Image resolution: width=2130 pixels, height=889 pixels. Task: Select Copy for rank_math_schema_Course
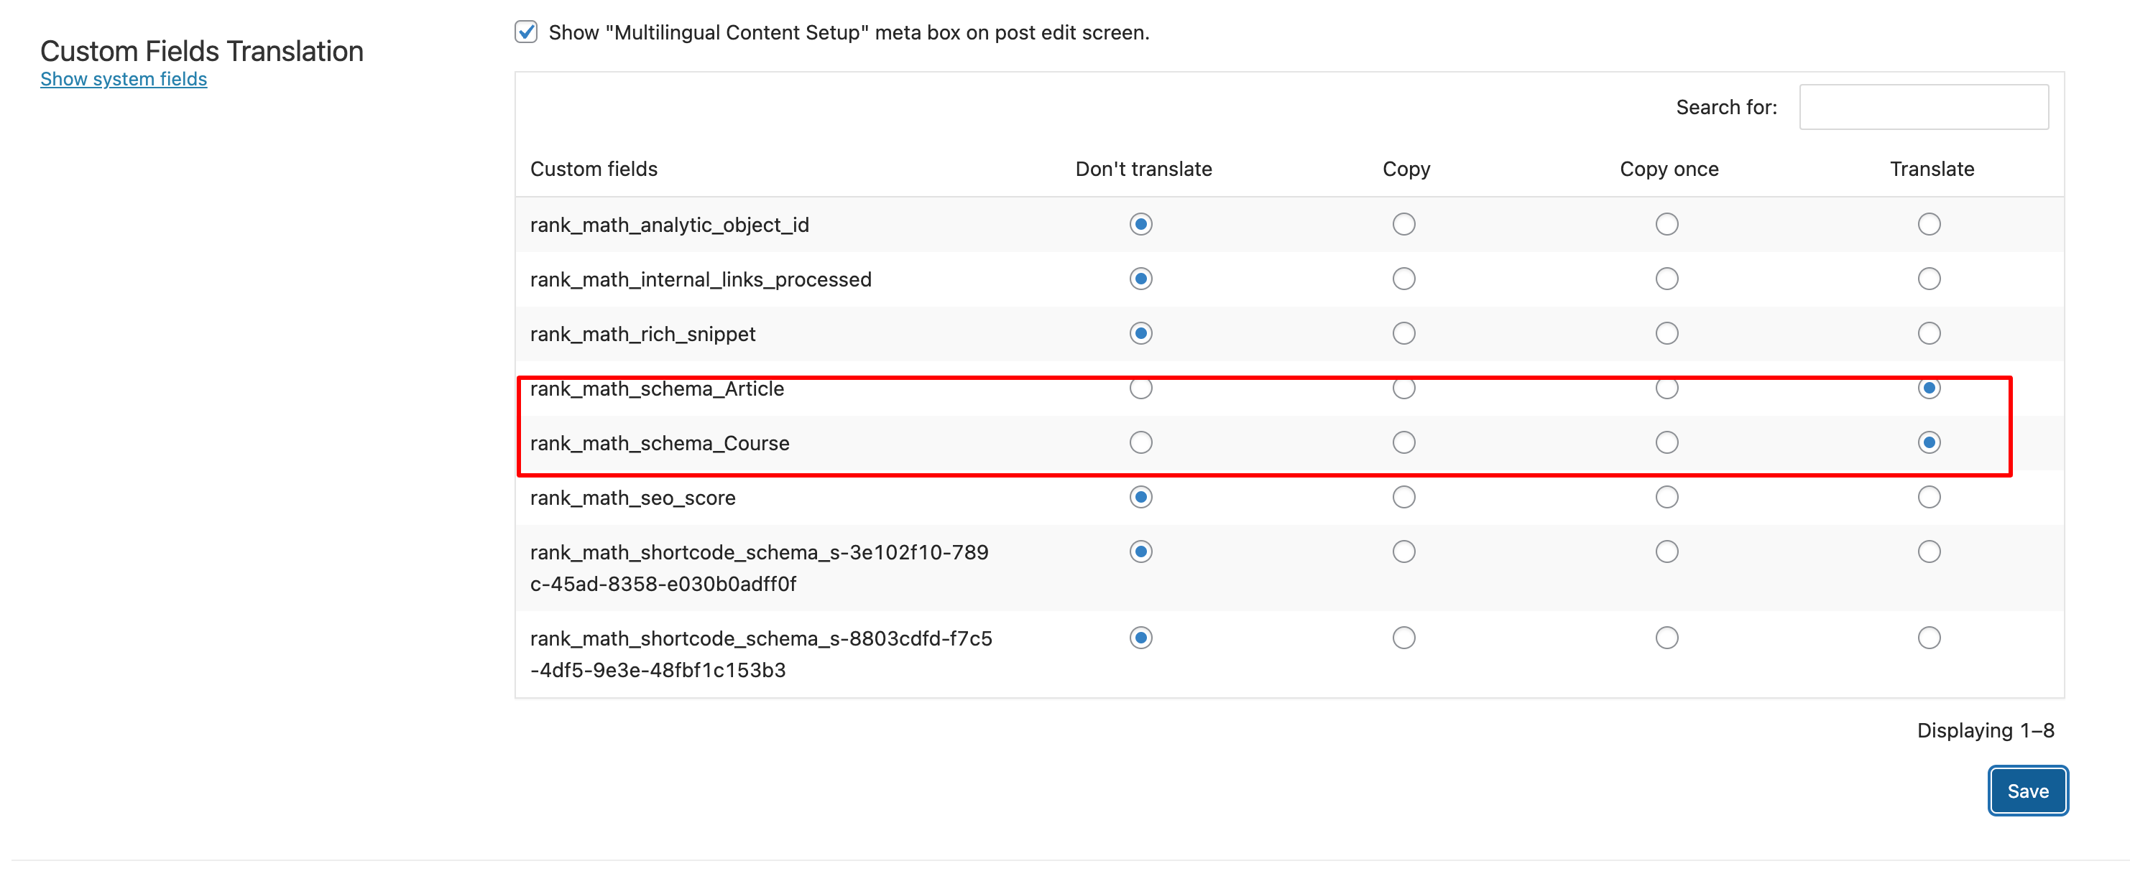click(1403, 442)
